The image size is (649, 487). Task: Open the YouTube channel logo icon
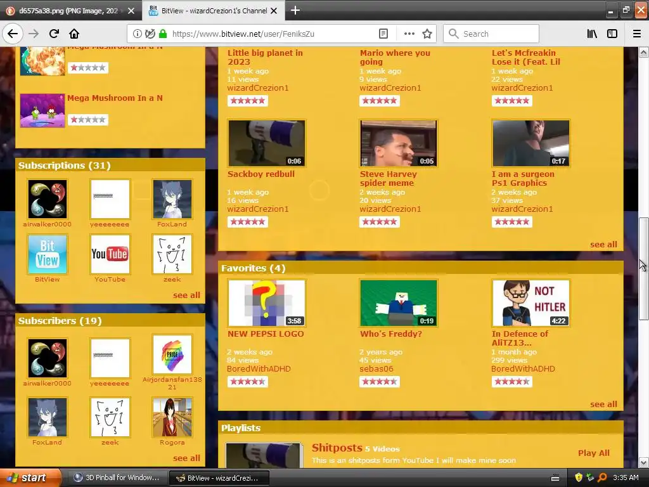[110, 254]
